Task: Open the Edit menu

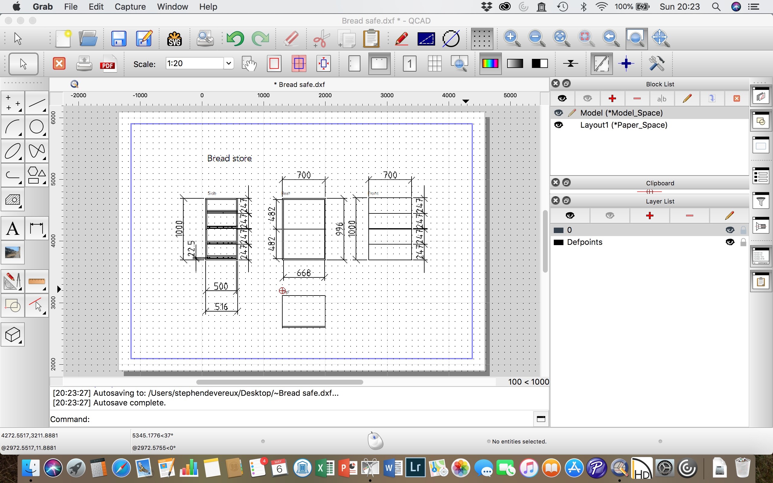Action: 96,7
